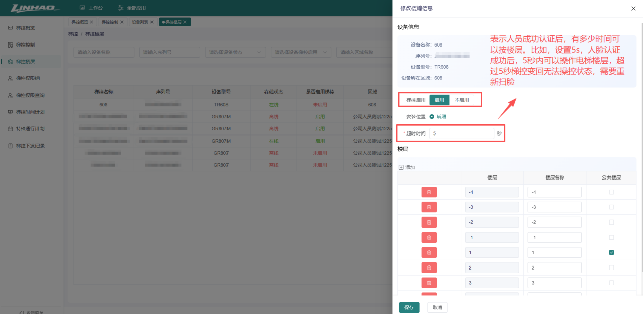Open 梯控下发记录 sidebar entry
The height and width of the screenshot is (314, 643).
30,146
